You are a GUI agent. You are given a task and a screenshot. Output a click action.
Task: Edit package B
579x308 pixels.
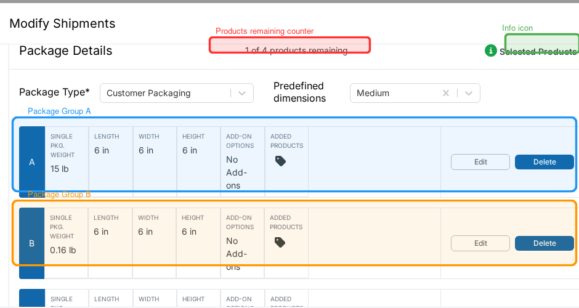pyautogui.click(x=480, y=243)
